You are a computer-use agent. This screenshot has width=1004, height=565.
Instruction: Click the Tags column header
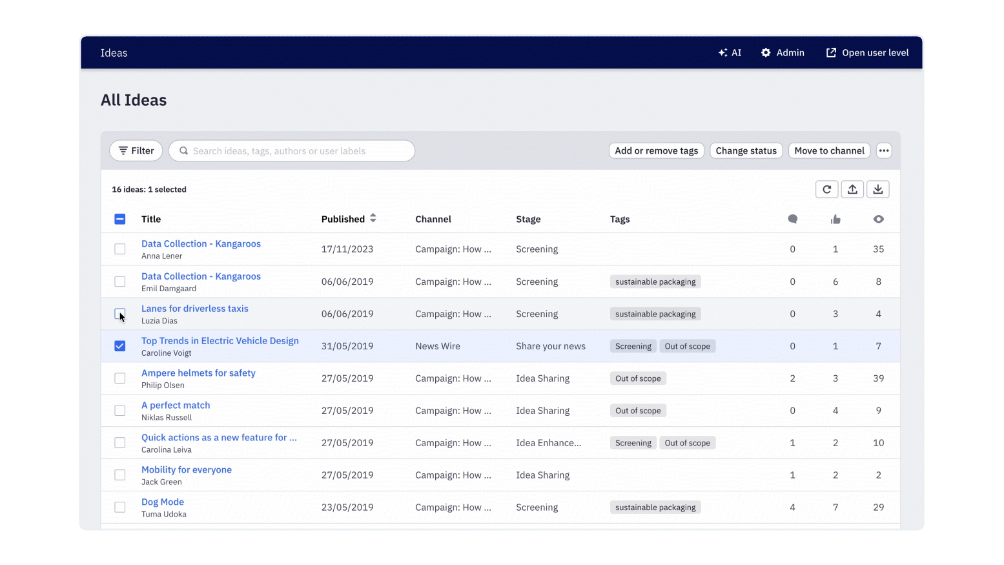click(x=620, y=219)
